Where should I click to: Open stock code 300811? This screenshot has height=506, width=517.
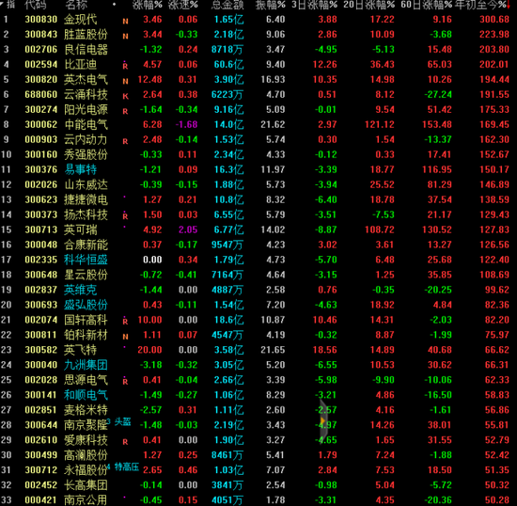pos(40,335)
